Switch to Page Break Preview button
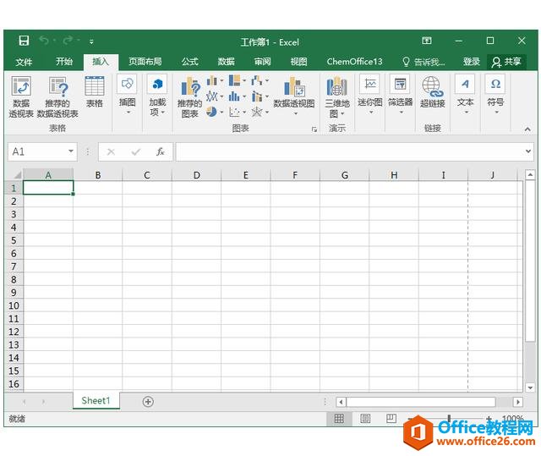Viewport: 541px width, 456px height. 391,419
